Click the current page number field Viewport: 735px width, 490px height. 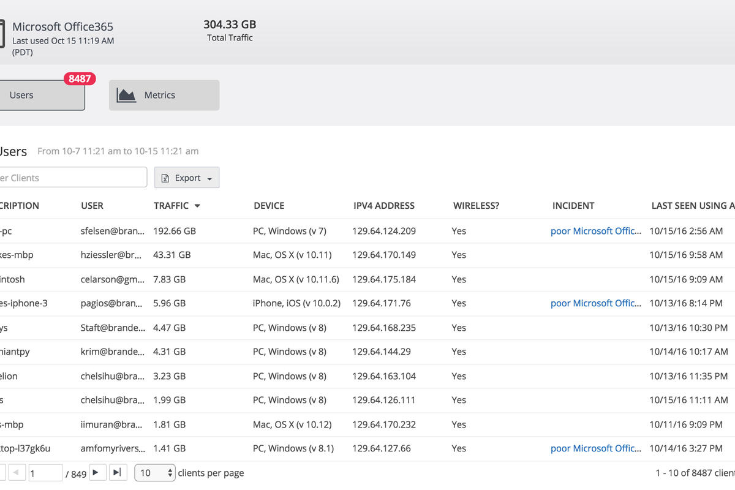pos(45,473)
